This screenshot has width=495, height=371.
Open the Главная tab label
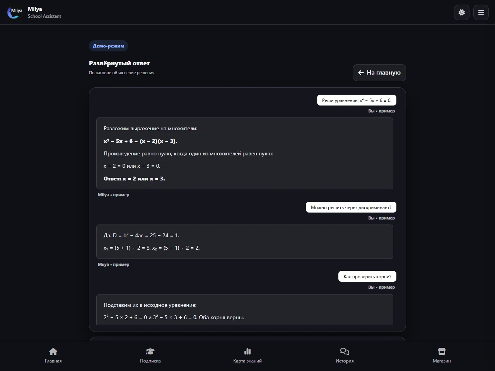pyautogui.click(x=53, y=361)
